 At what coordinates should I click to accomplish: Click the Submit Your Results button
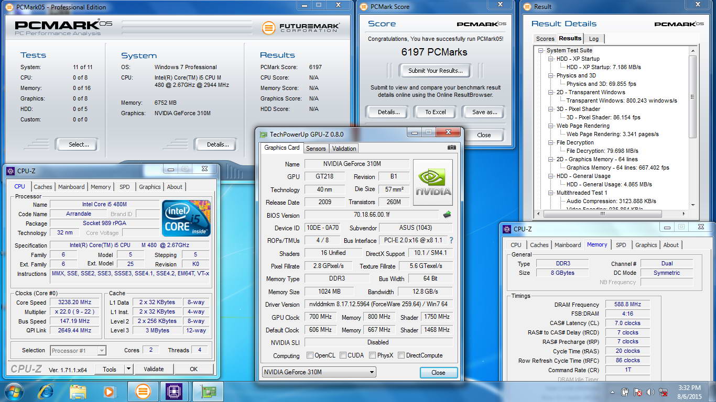click(436, 71)
